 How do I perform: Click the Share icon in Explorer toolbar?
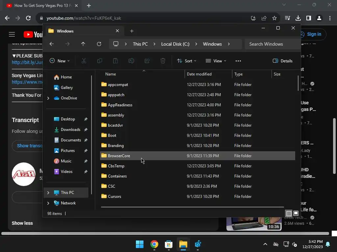147,61
